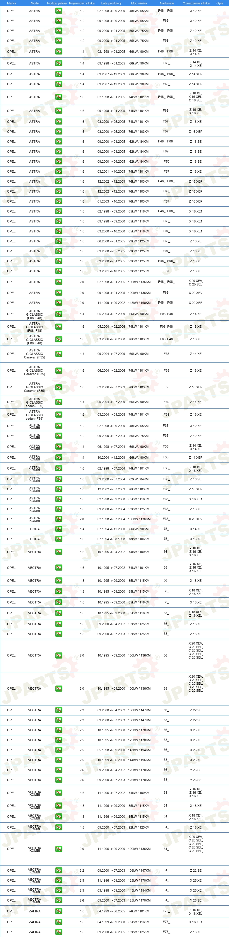Click fuel icon in ASTRA KOMBI 2.0 row
This screenshot has height=937, width=229.
tap(59, 519)
